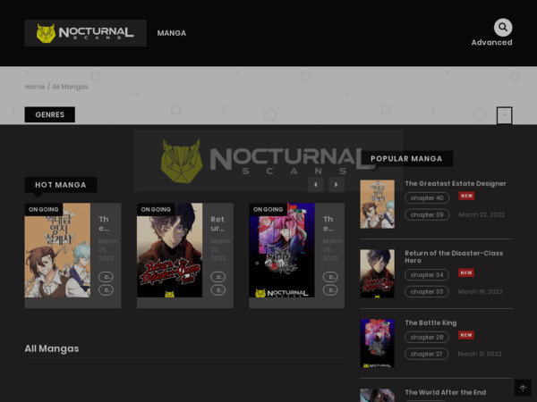Open Advanced search link
The height and width of the screenshot is (402, 537).
(x=491, y=42)
